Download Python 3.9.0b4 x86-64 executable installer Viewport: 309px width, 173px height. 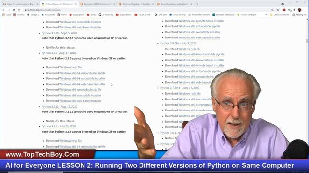point(201,60)
